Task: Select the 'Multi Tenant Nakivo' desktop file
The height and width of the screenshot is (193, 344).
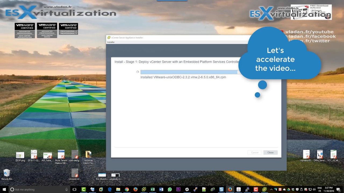Action: (x=61, y=157)
